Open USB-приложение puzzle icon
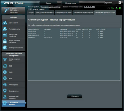The height and width of the screenshot is (111, 124). point(5,47)
